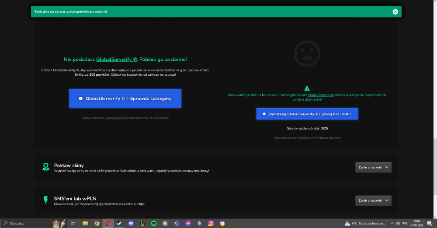
Task: Click the warning triangle icon above vote message
Action: point(307,88)
